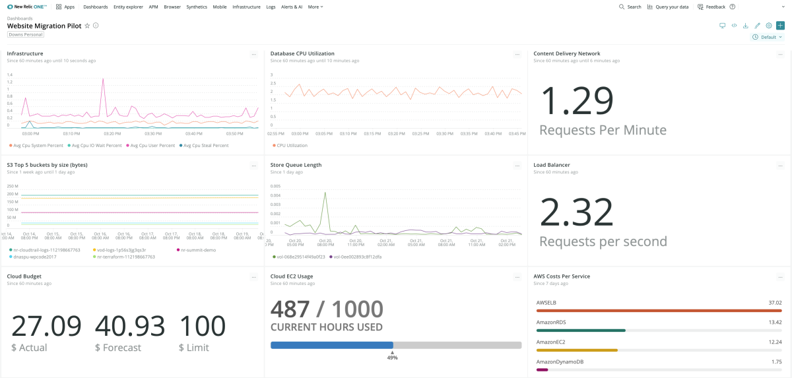
Task: Open dashboard info circle icon
Action: tap(96, 26)
